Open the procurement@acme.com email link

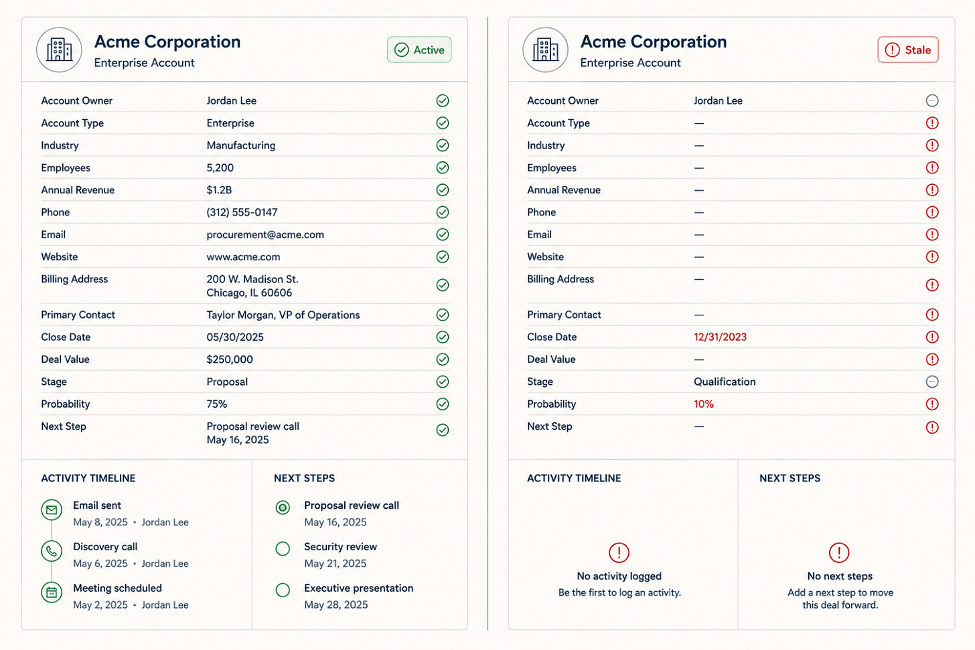265,235
